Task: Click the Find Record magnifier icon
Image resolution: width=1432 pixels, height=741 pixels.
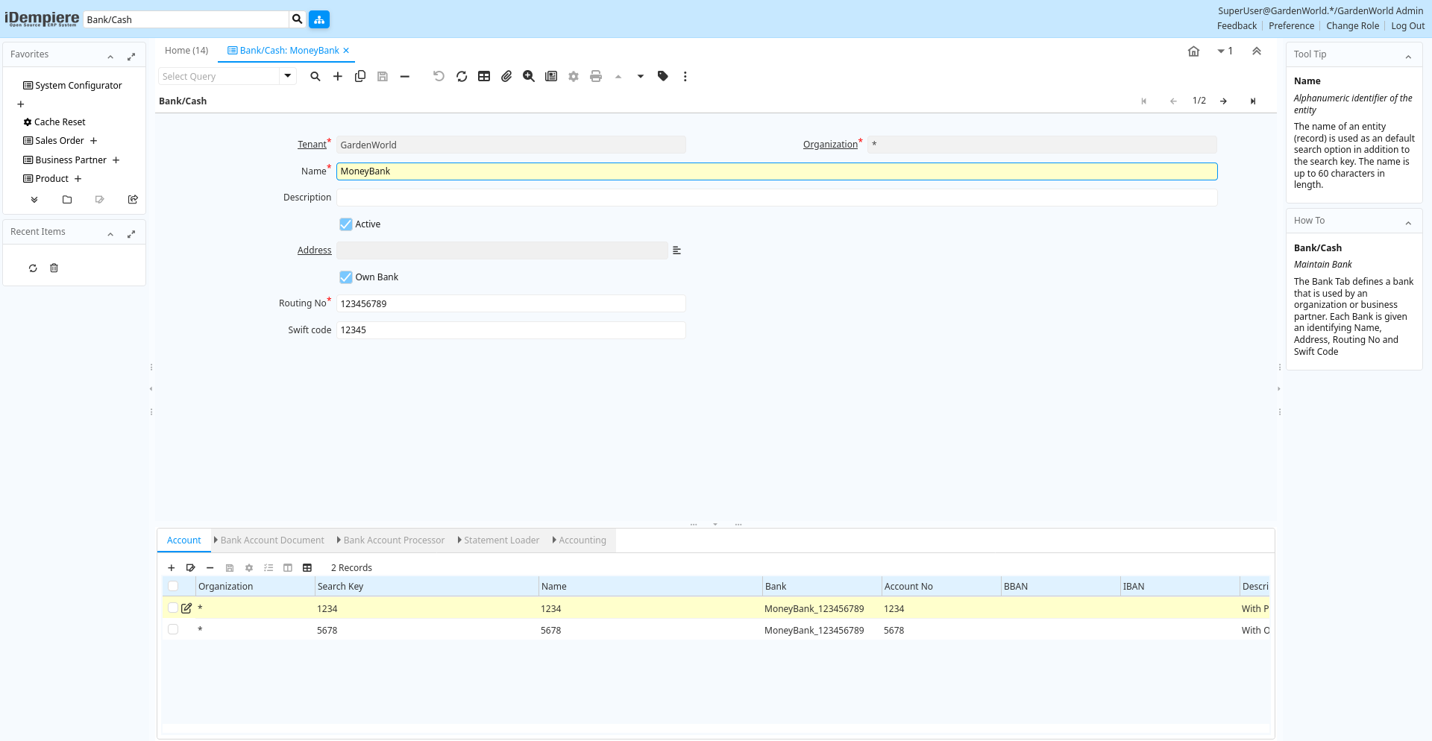Action: click(315, 76)
